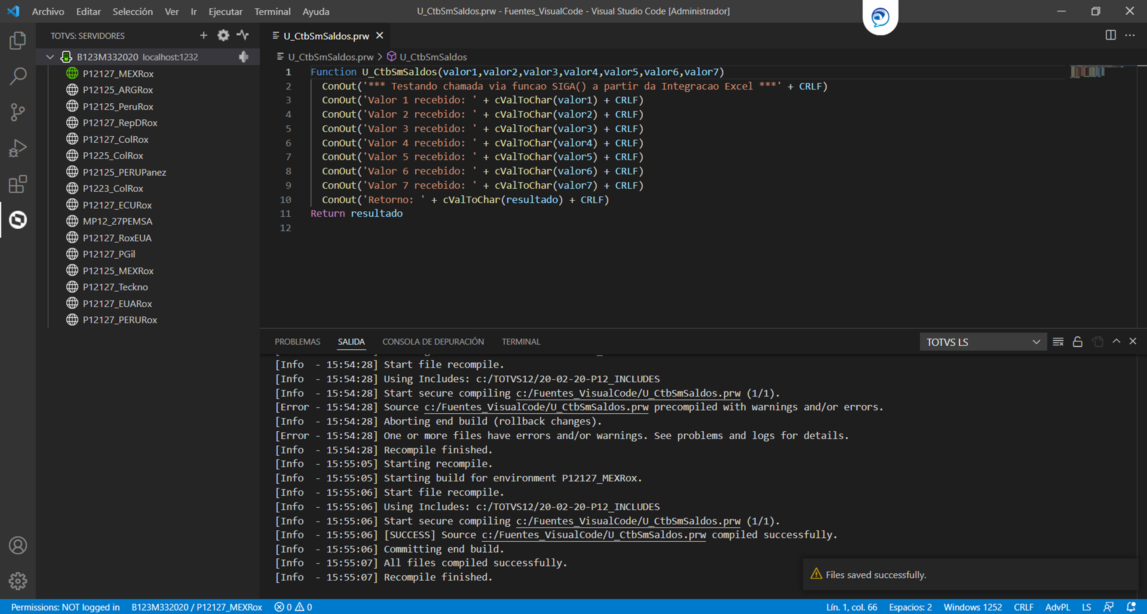Image resolution: width=1147 pixels, height=614 pixels.
Task: Change end of line sequence CRLF
Action: (x=1023, y=607)
